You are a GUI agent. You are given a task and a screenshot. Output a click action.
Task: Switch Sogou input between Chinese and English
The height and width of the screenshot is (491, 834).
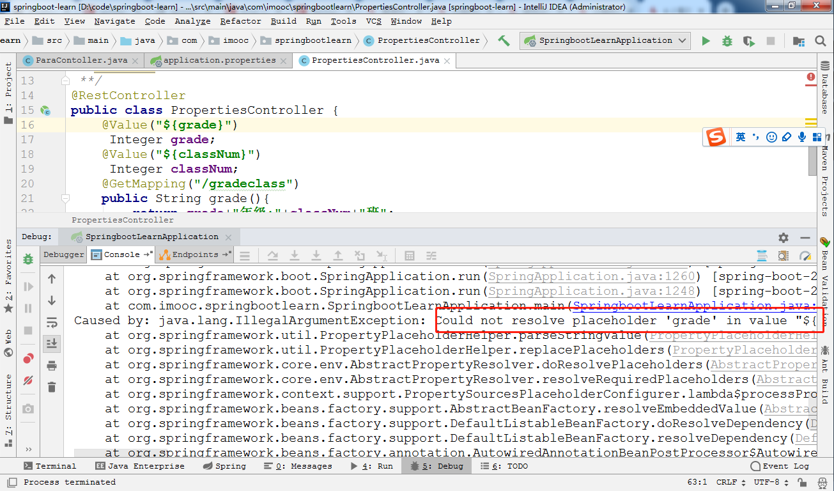click(741, 137)
